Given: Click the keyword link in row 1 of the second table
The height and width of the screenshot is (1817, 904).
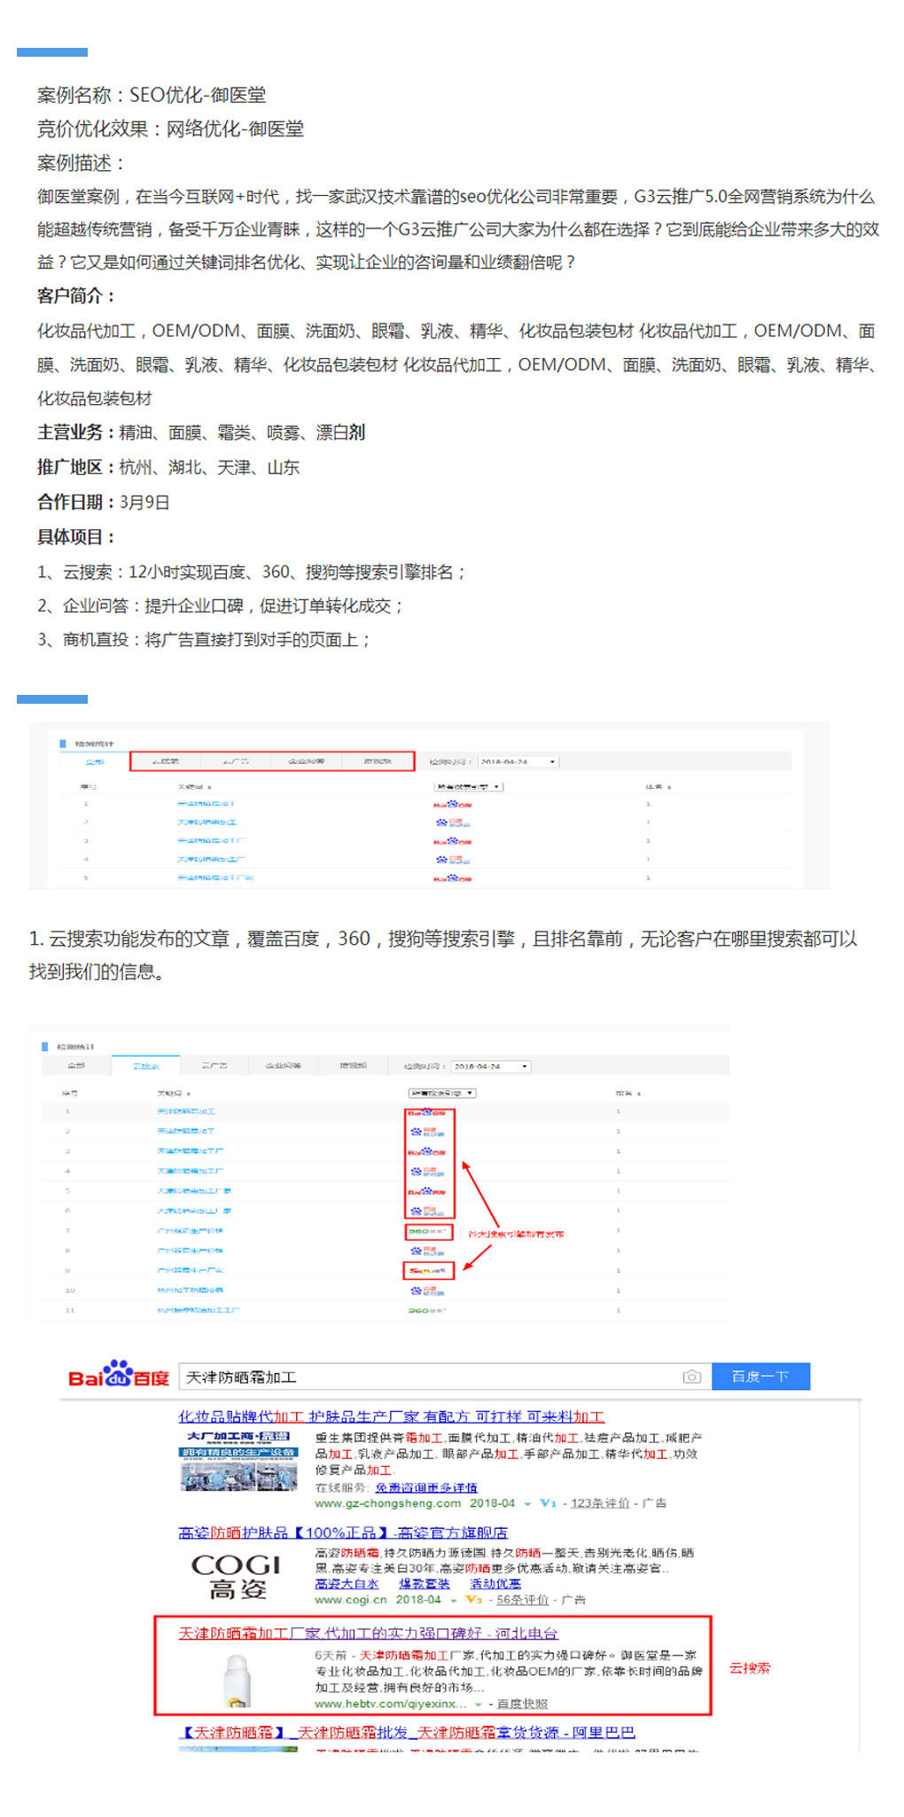Looking at the screenshot, I should (x=186, y=1111).
